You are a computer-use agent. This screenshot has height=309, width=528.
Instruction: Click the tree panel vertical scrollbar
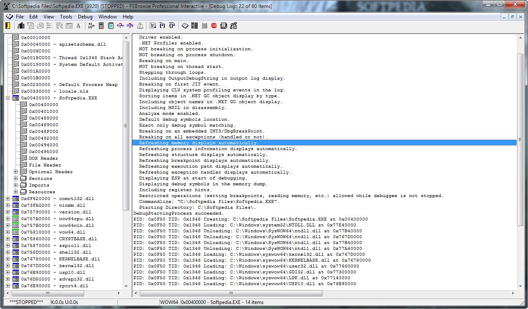126,162
